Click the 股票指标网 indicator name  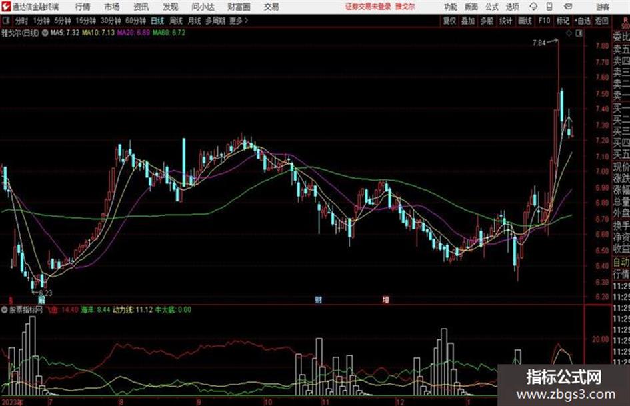click(26, 310)
